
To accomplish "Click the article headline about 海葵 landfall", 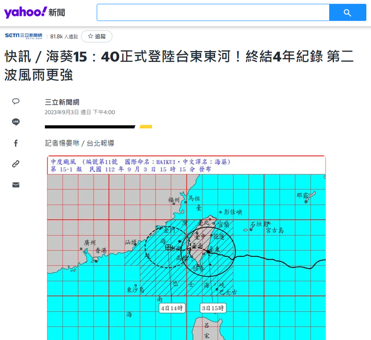I will click(x=179, y=65).
